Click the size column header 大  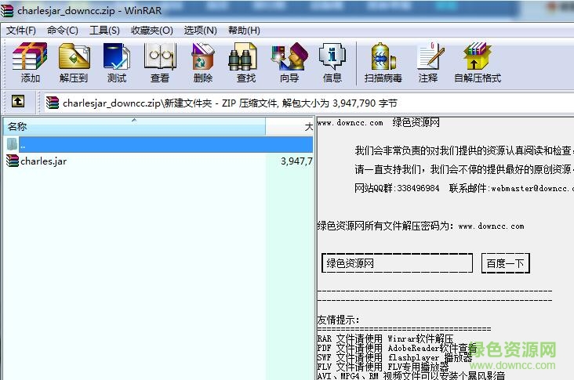[289, 127]
